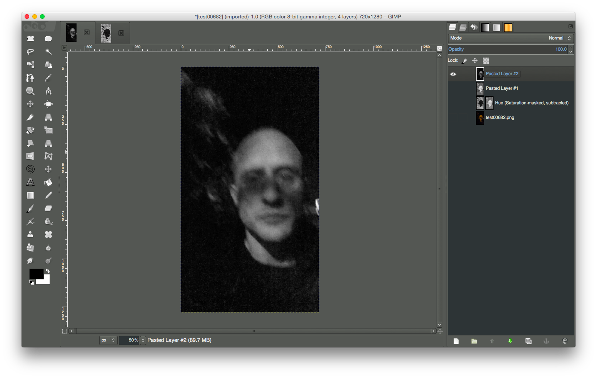Toggle visibility box of test00682.png layer
Viewport: 597px width, 378px height.
pos(453,118)
